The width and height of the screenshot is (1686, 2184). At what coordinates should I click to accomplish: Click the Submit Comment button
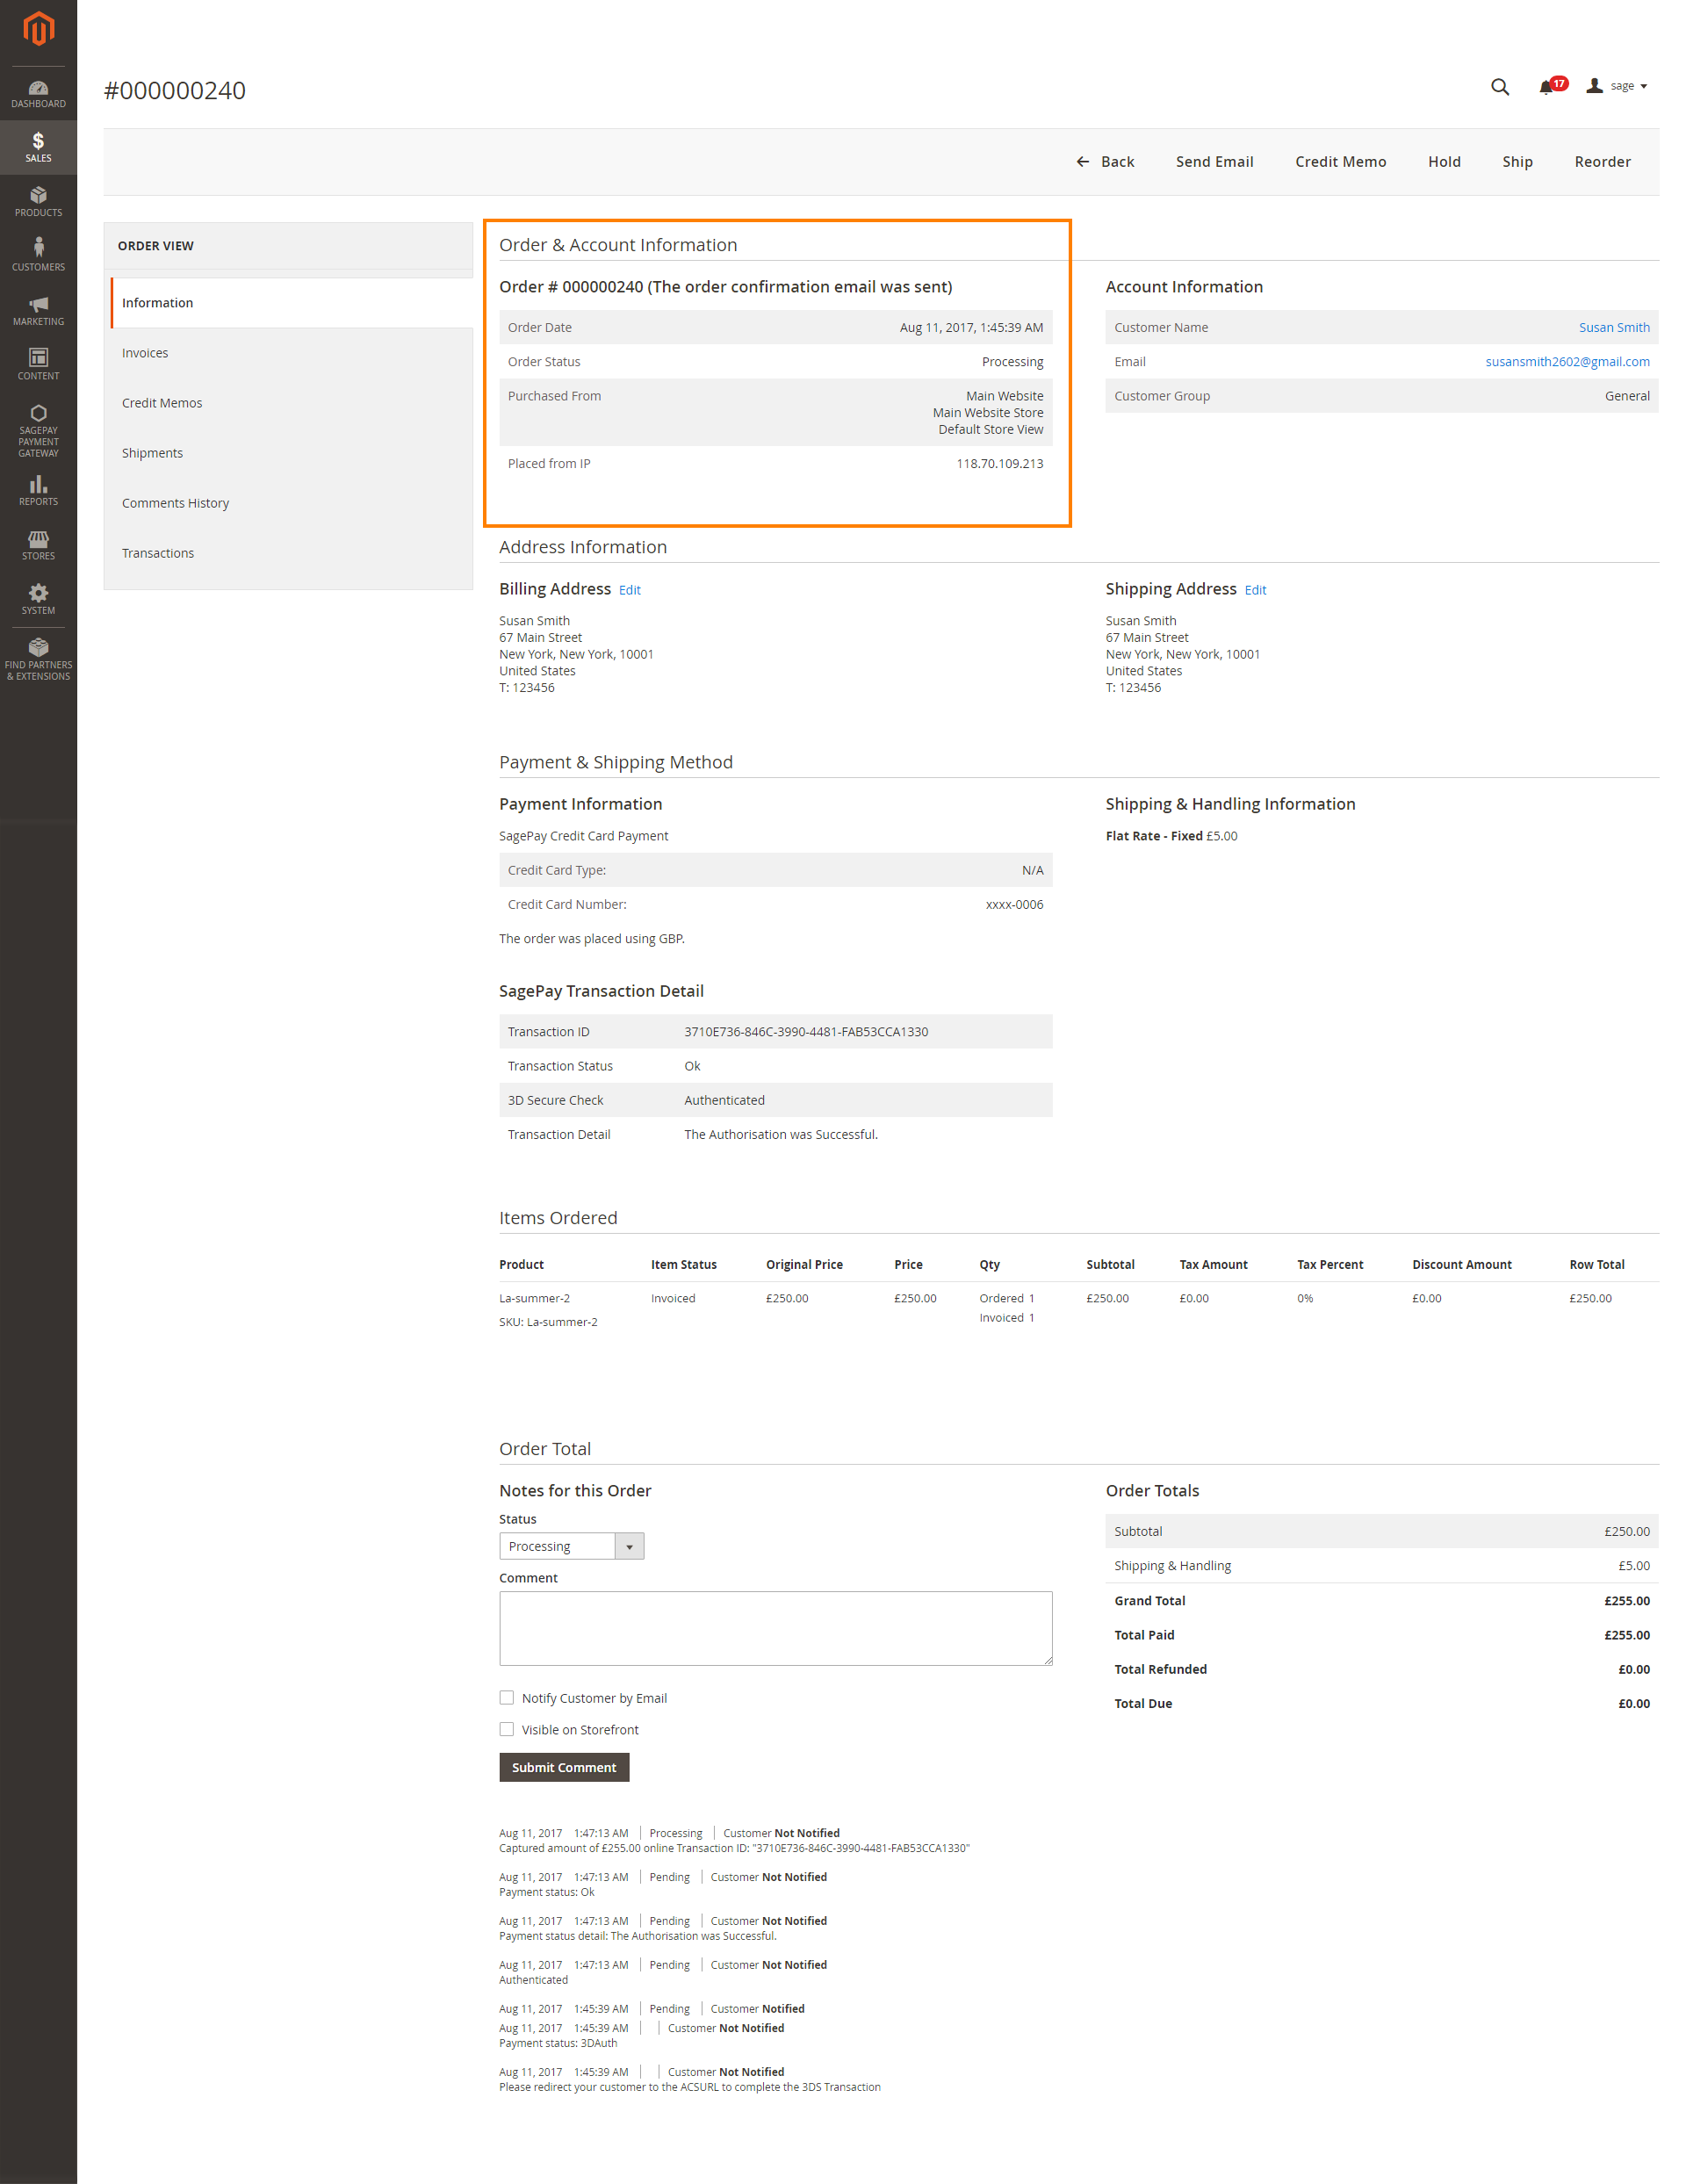pos(563,1767)
